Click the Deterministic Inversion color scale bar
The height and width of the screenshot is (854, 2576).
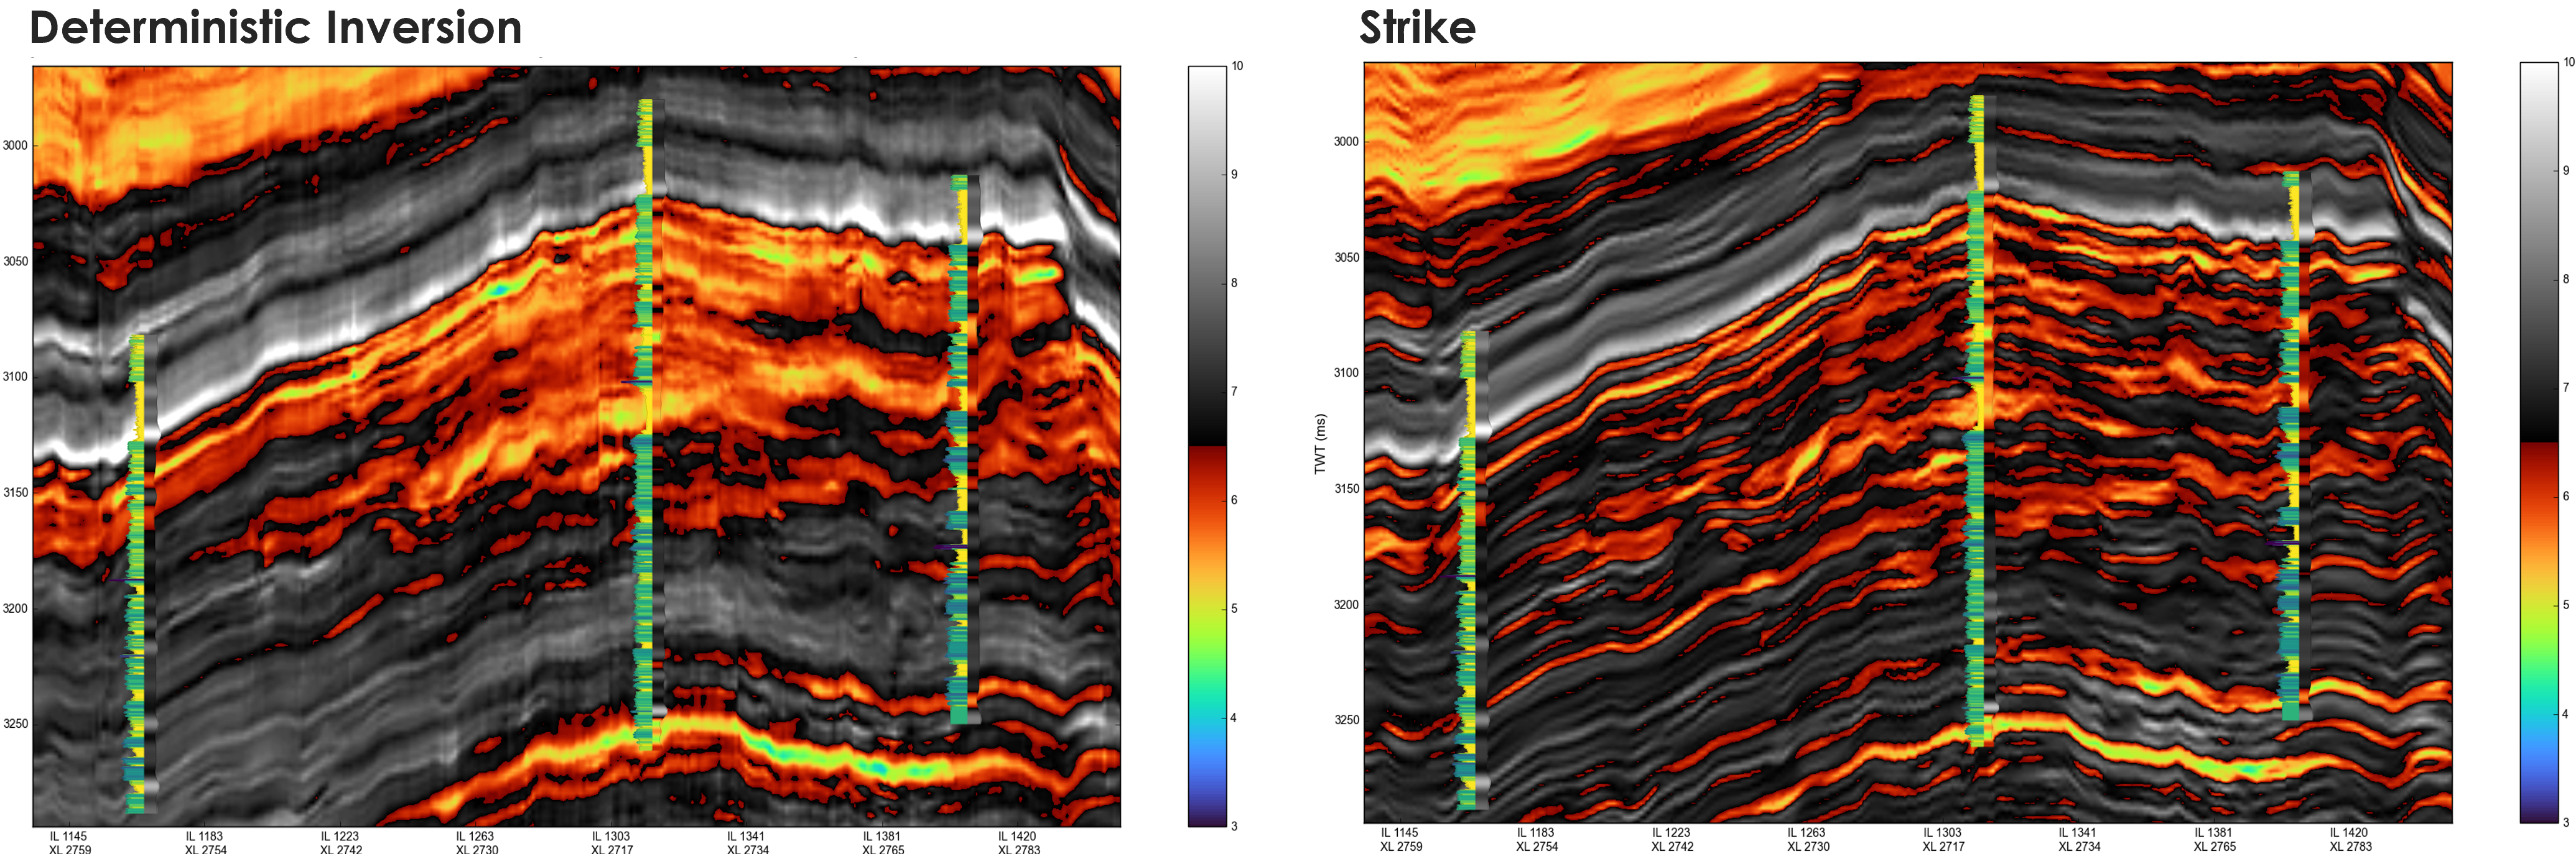tap(1207, 446)
